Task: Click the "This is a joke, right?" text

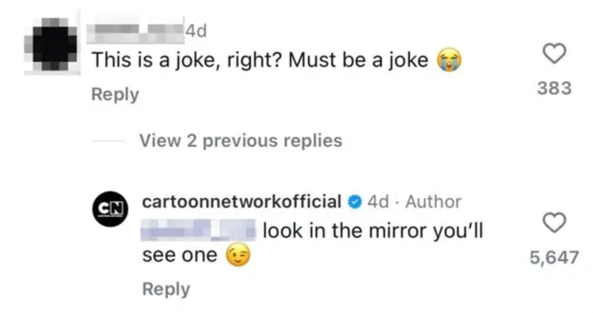Action: tap(188, 60)
